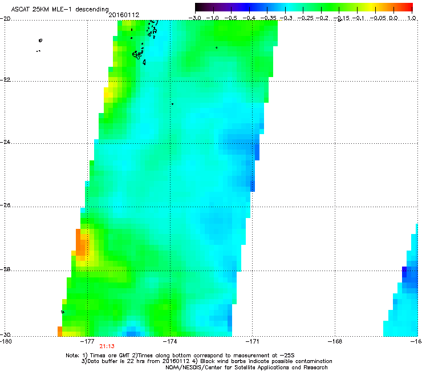
Task: Click the colorbar label "0.0"
Action: click(393, 18)
